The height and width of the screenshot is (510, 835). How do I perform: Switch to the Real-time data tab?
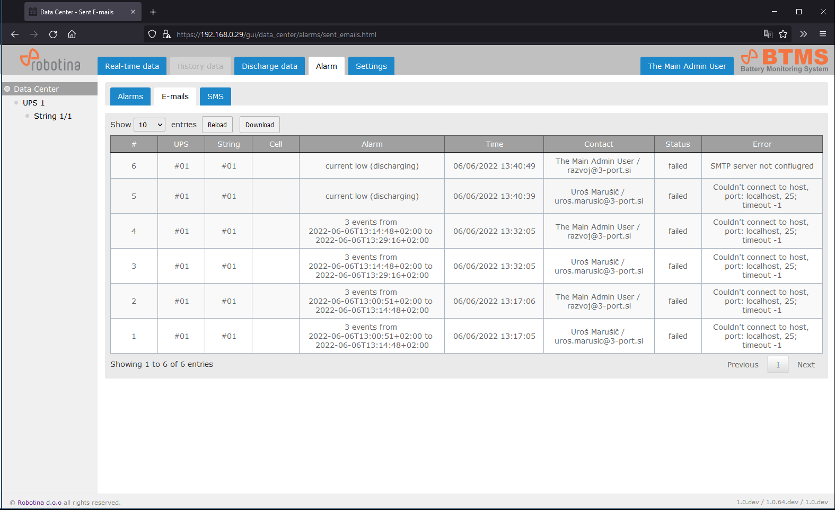[x=132, y=66]
